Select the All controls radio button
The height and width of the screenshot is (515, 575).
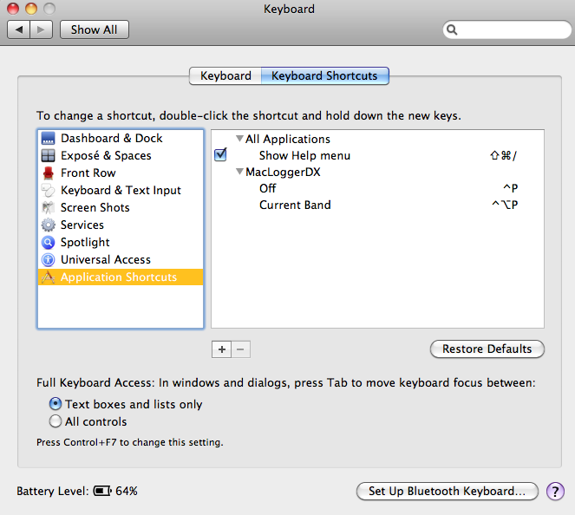click(x=56, y=421)
